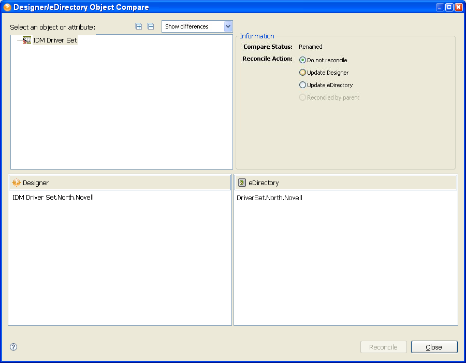Click the Designer panel header icon
This screenshot has height=363, width=466.
click(x=17, y=183)
